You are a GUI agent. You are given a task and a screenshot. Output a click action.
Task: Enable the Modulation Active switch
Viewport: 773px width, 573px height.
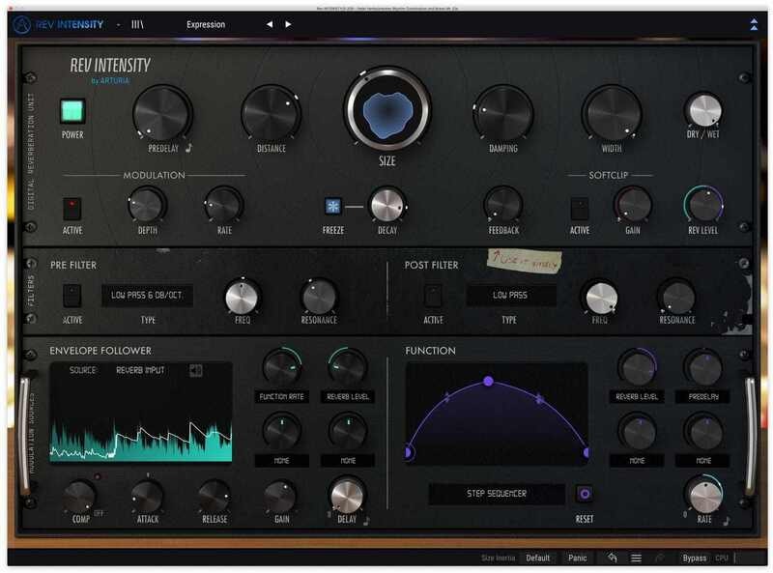point(72,207)
